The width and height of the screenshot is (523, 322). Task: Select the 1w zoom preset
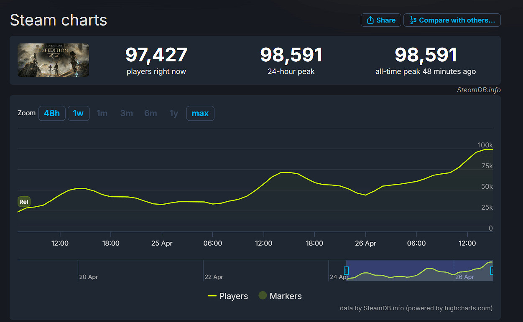[x=78, y=113]
